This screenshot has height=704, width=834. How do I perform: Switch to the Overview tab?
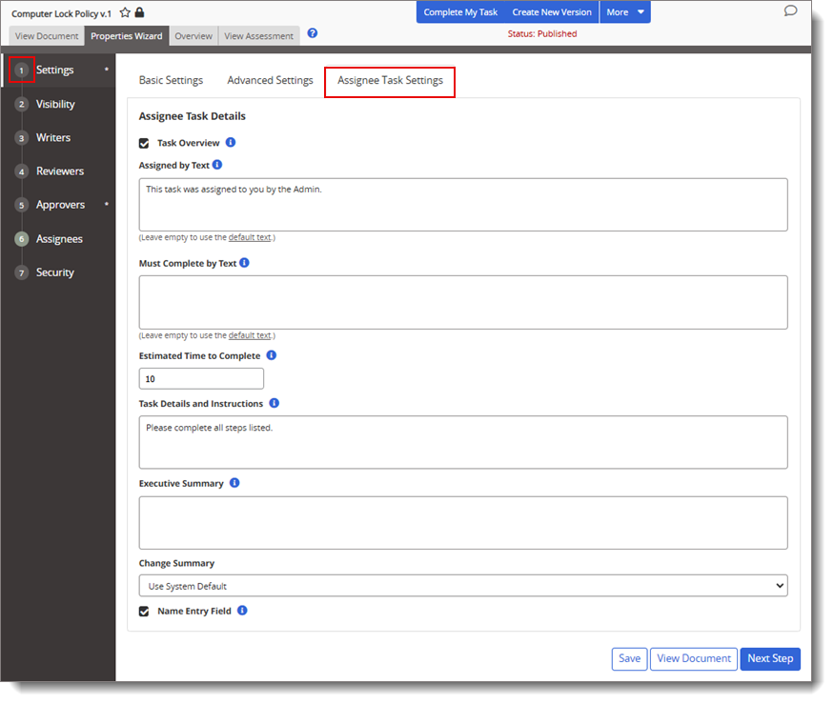[x=193, y=35]
